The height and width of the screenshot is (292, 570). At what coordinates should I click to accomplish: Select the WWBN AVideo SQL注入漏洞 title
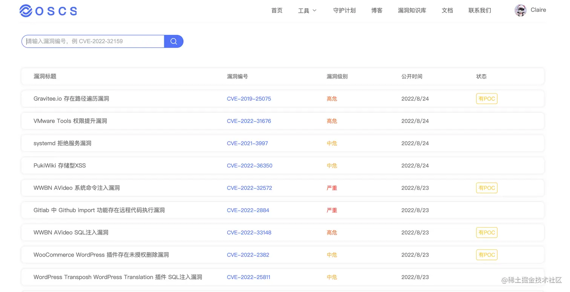(71, 232)
